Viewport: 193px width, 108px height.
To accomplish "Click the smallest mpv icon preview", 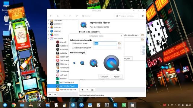I will (74, 63).
